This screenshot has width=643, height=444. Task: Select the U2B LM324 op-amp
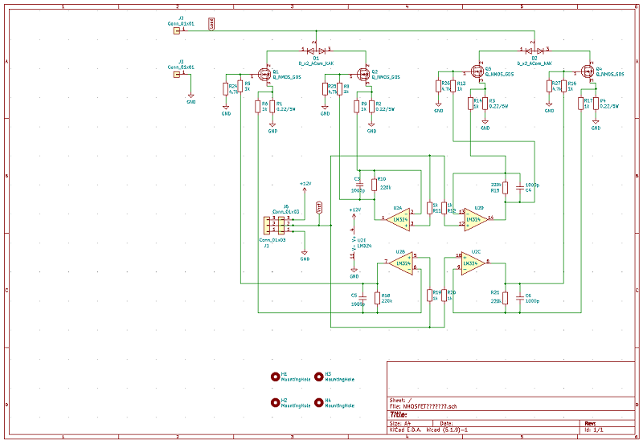(x=402, y=262)
